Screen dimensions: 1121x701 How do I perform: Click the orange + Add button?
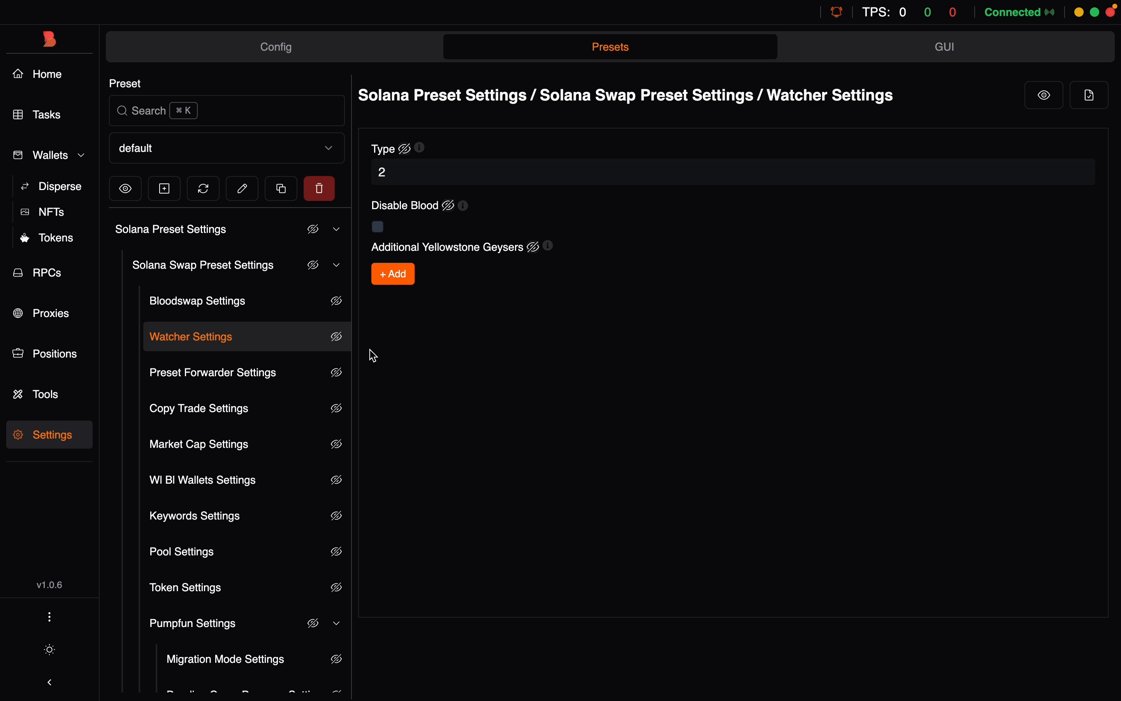coord(393,274)
